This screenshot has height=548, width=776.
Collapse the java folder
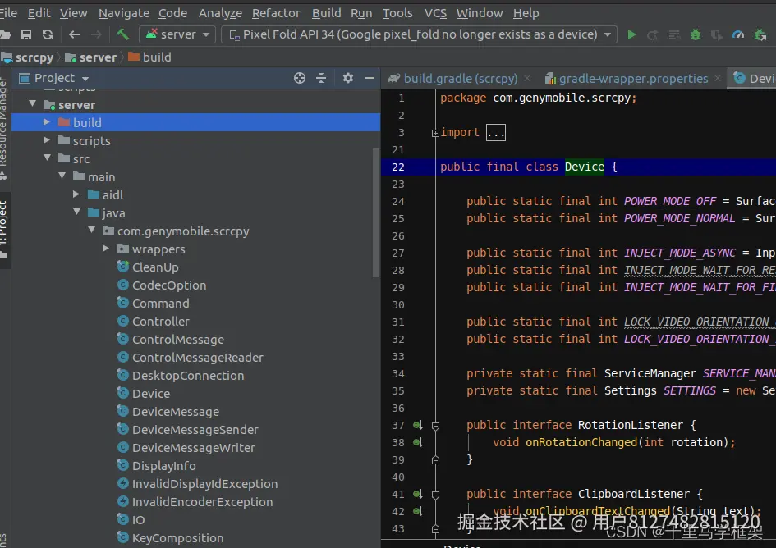(x=76, y=212)
